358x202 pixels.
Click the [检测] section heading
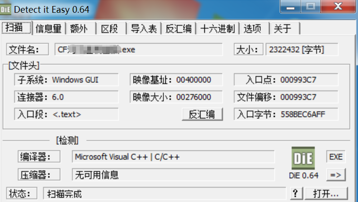[67, 140]
